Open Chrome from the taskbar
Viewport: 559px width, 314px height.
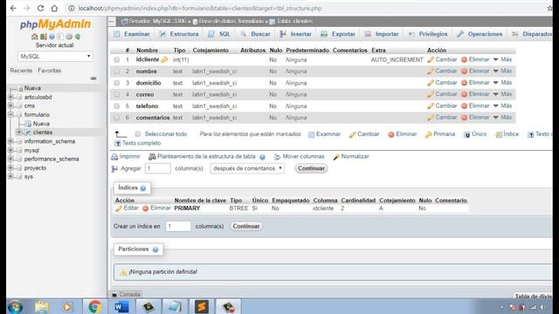(x=95, y=306)
